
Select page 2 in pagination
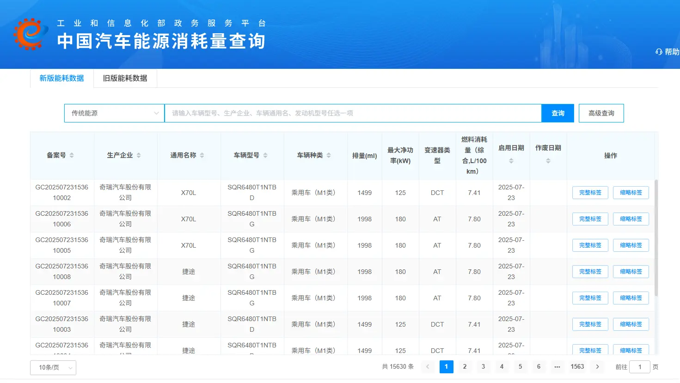(x=465, y=367)
